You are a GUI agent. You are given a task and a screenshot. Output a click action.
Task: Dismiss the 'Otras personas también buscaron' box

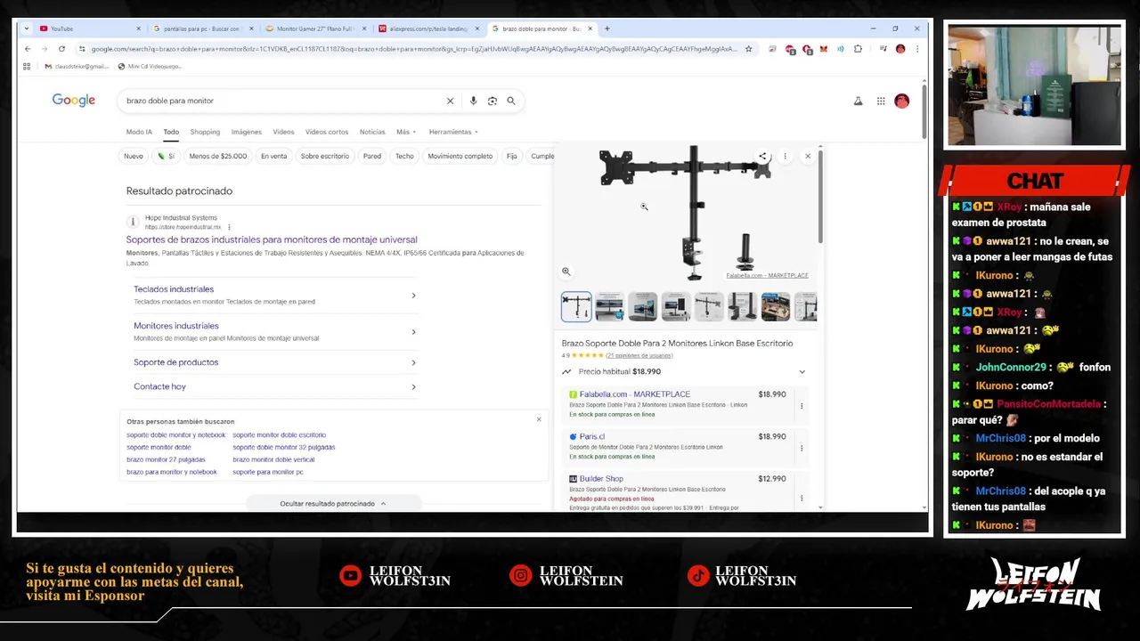click(x=539, y=419)
